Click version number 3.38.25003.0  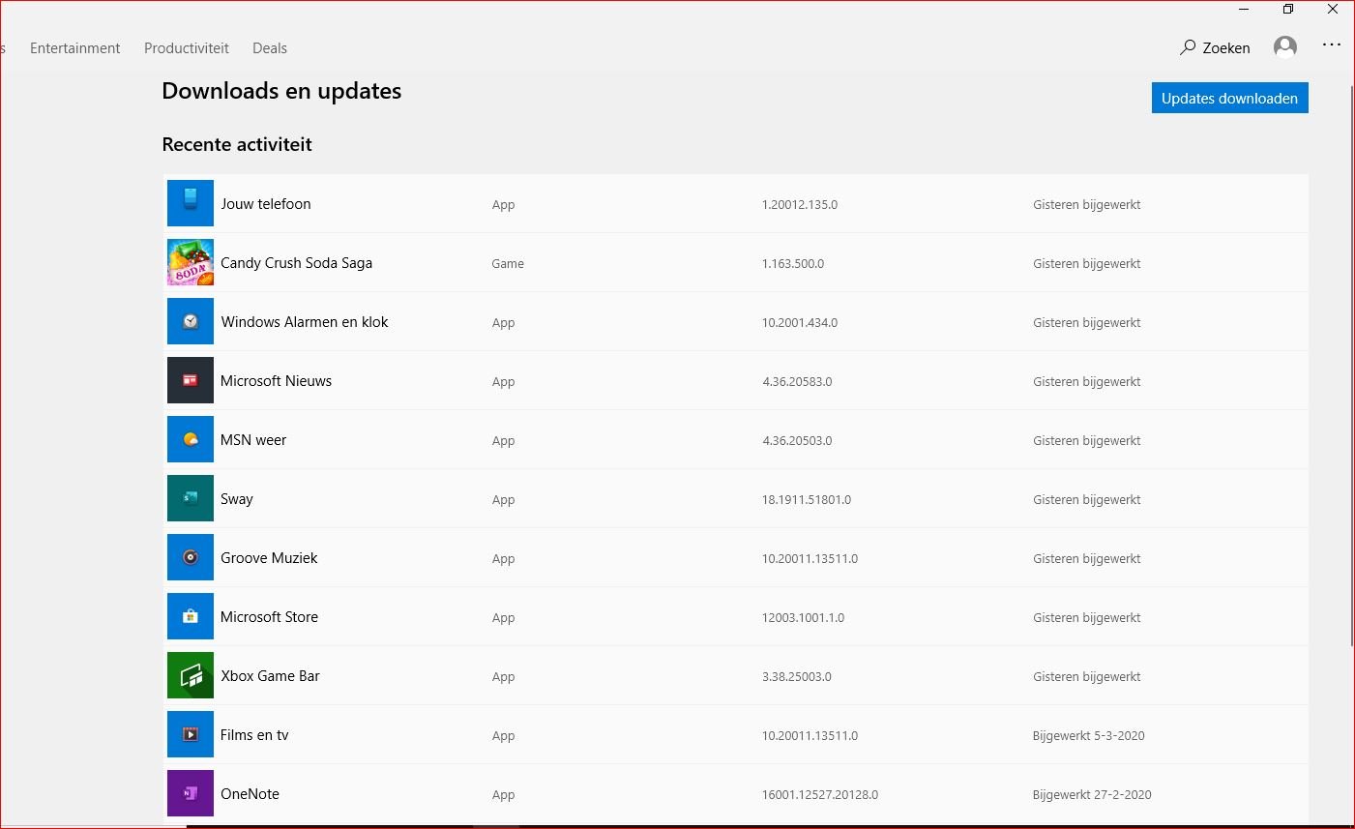(x=797, y=677)
